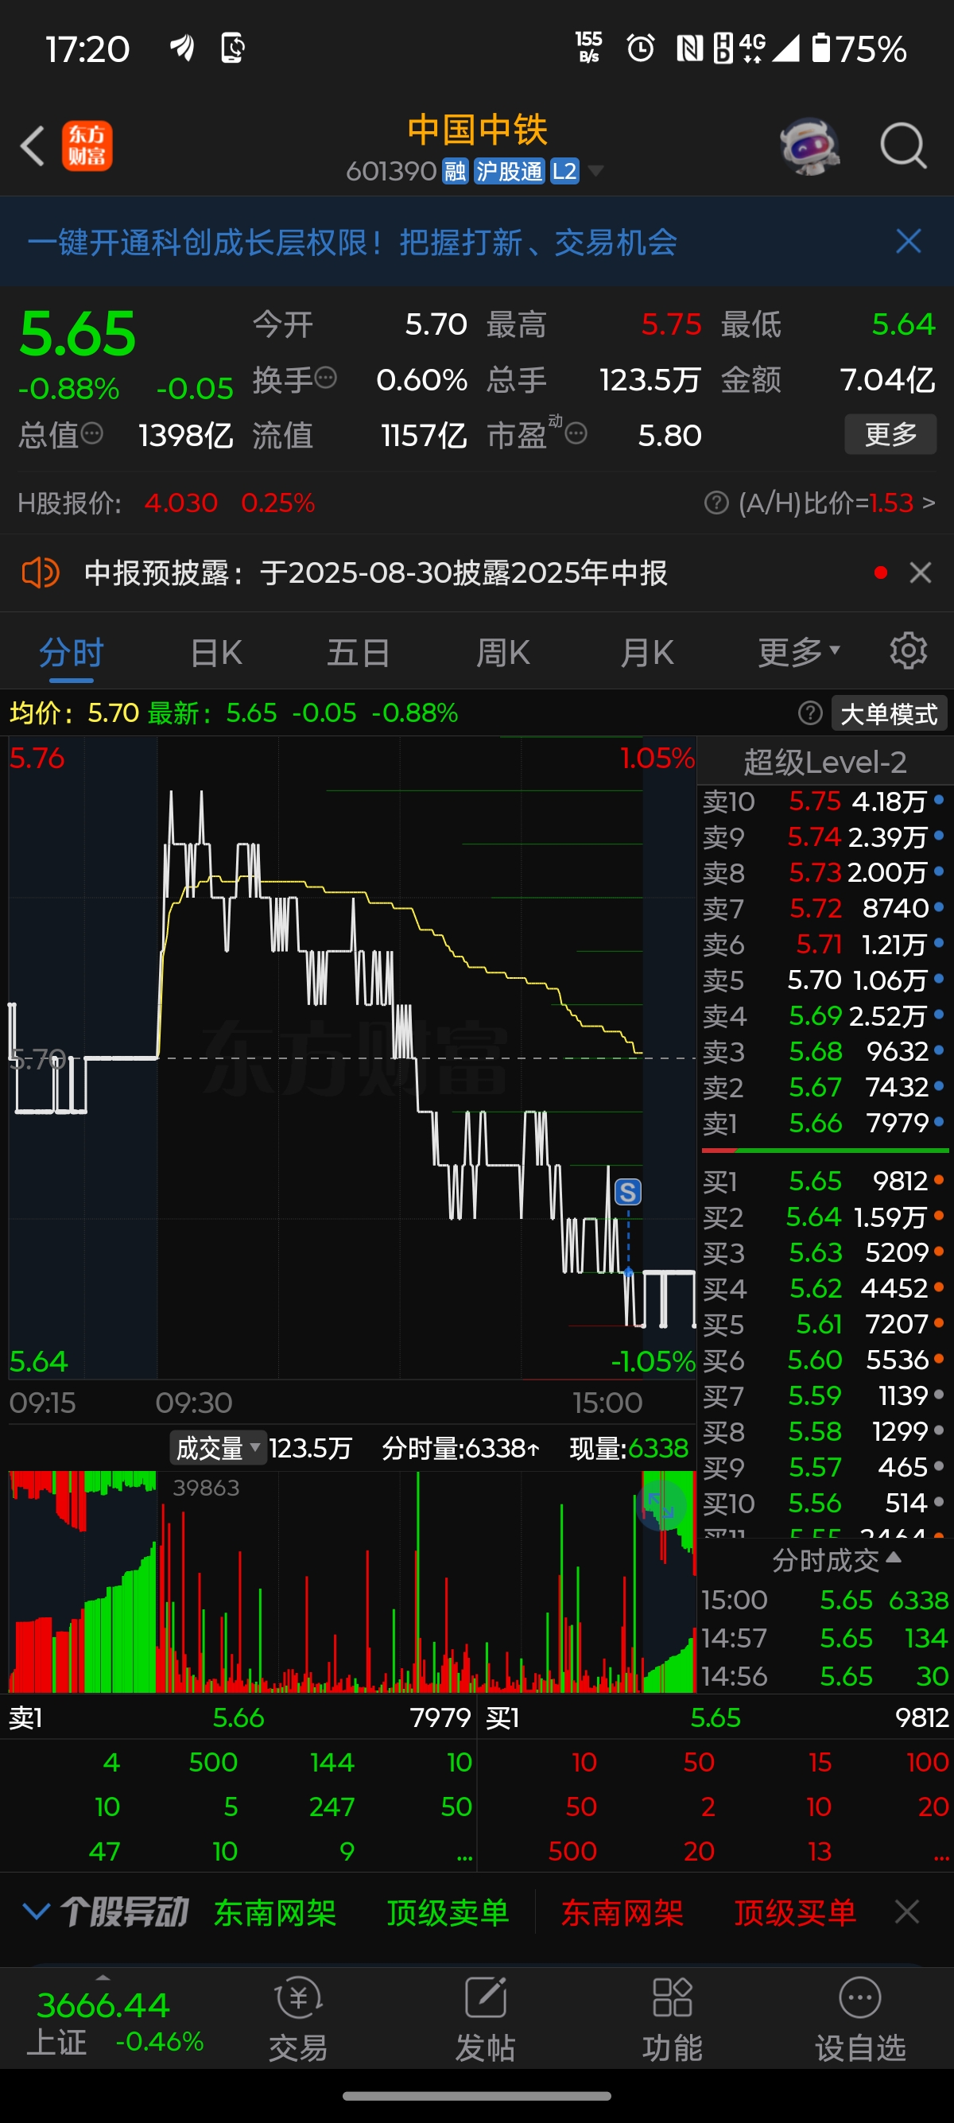Select the 卖1 5.66 order row
This screenshot has height=2123, width=954.
pyautogui.click(x=824, y=1123)
